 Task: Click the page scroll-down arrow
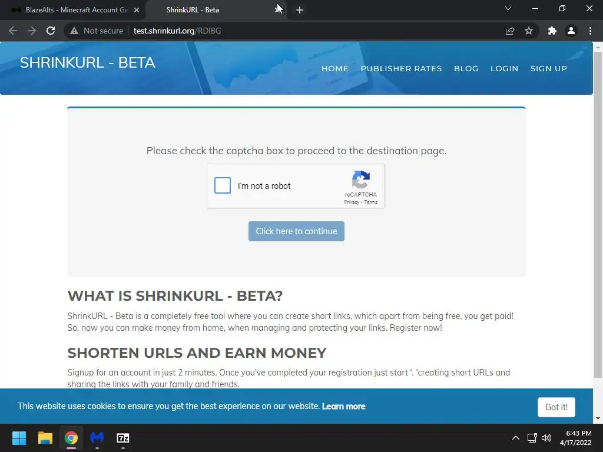pos(598,418)
